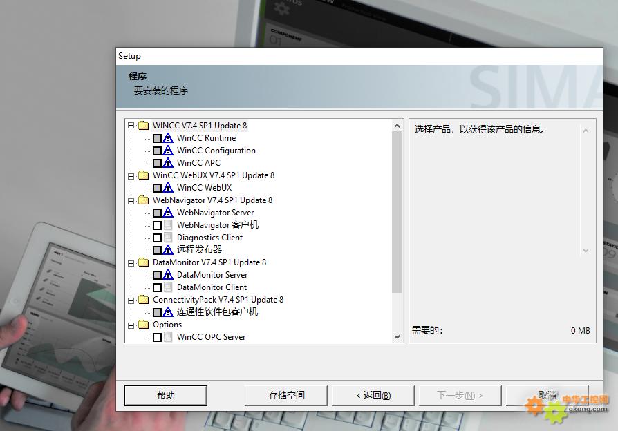The width and height of the screenshot is (618, 431).
Task: Click warning icon beside WinCC WebUX
Action: tap(168, 188)
